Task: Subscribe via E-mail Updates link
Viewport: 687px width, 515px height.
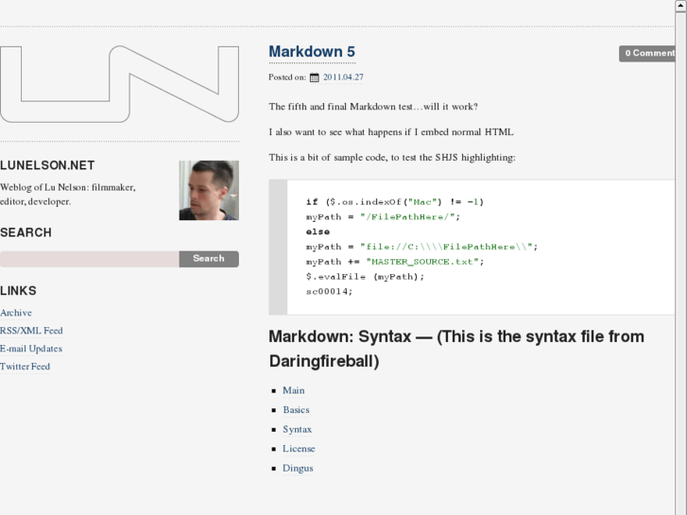Action: [31, 349]
